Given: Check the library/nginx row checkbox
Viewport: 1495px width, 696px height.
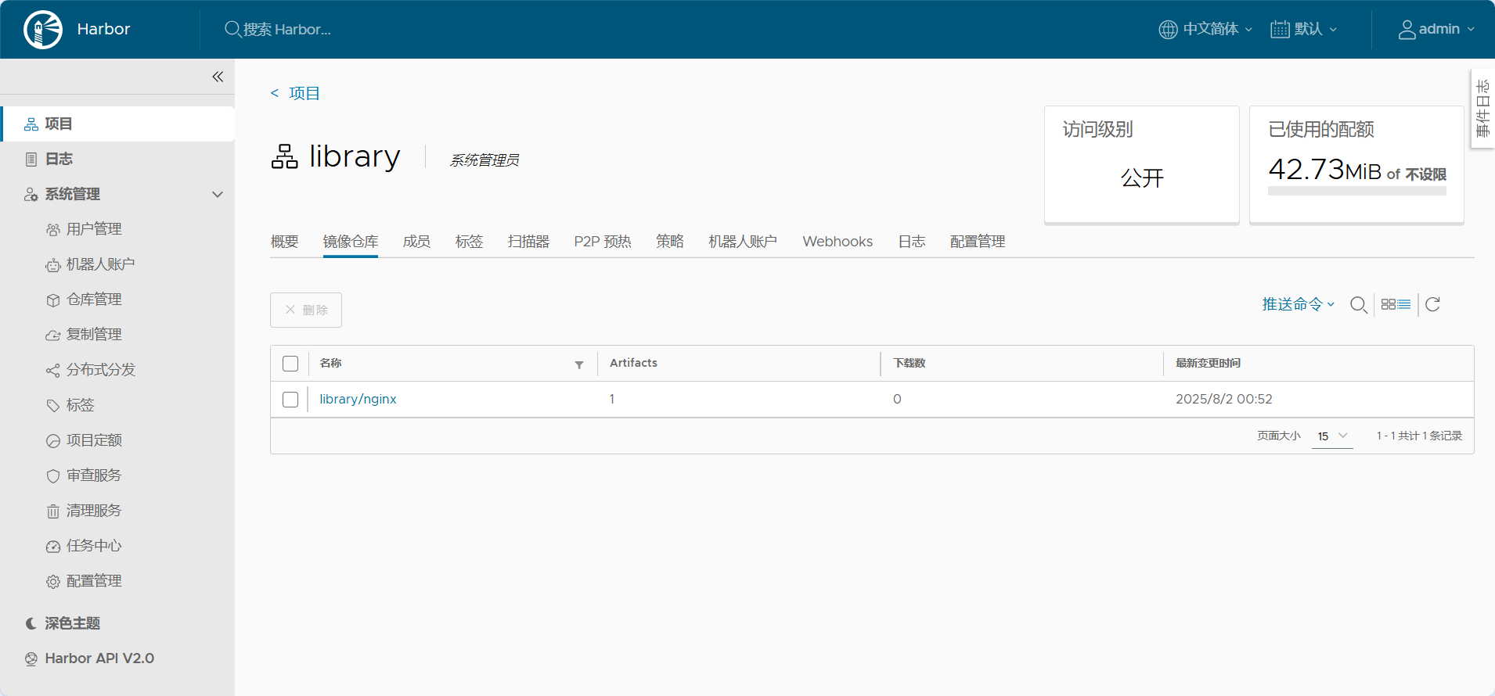Looking at the screenshot, I should pos(290,400).
